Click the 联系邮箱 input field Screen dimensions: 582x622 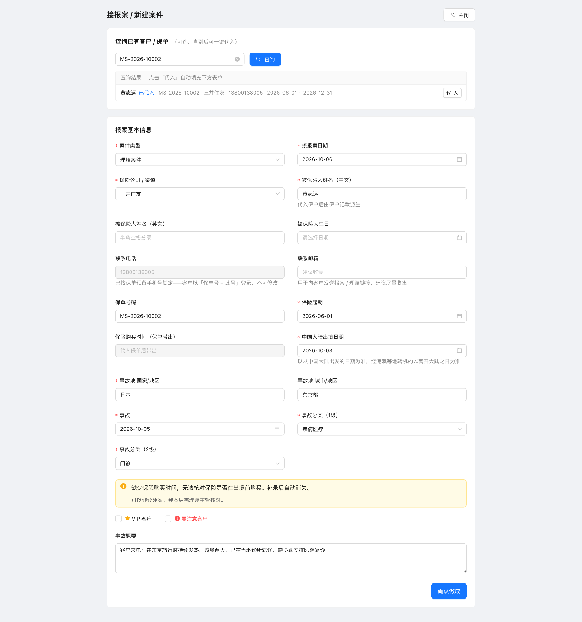(382, 272)
